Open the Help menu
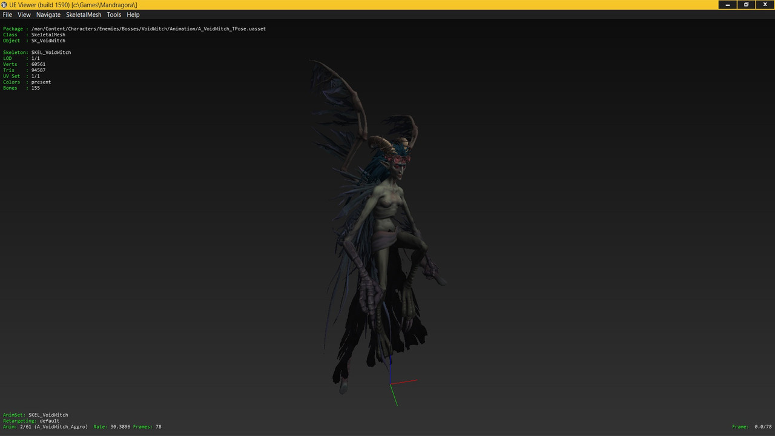The width and height of the screenshot is (775, 436). [x=133, y=15]
